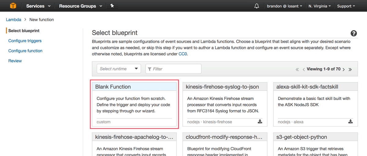
Task: Click the Filter input field
Action: [173, 69]
